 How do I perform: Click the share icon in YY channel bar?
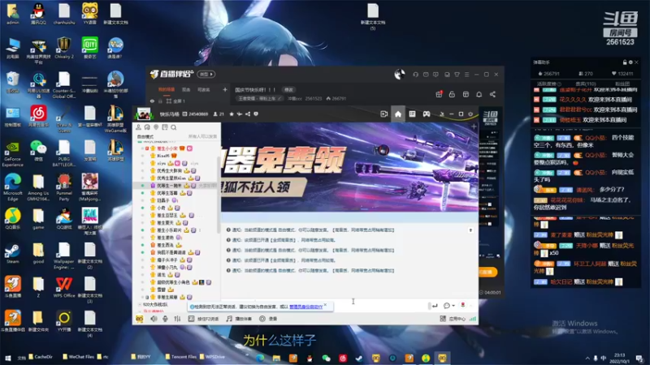tap(248, 114)
